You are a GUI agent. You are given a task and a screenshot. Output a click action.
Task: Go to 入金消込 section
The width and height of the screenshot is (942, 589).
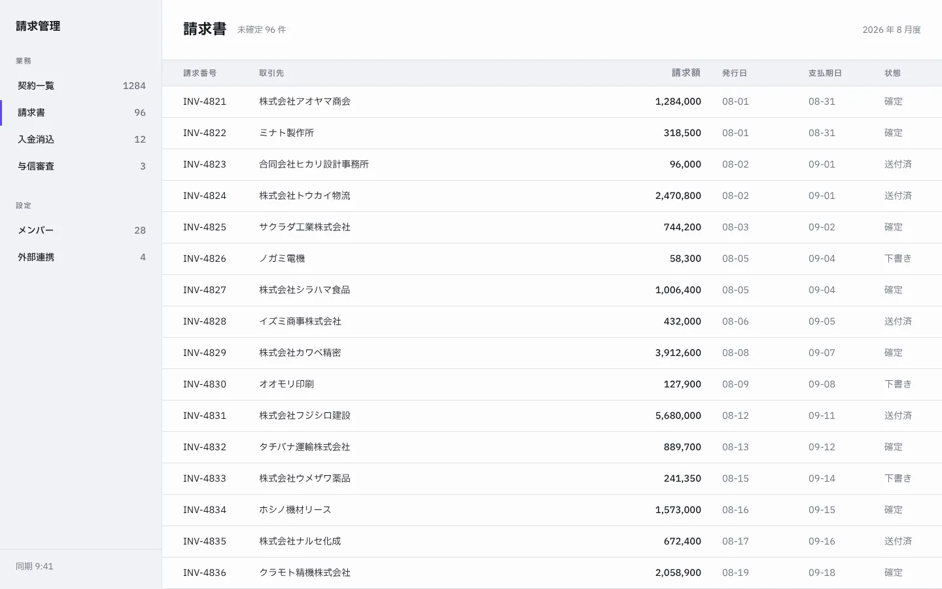coord(81,139)
